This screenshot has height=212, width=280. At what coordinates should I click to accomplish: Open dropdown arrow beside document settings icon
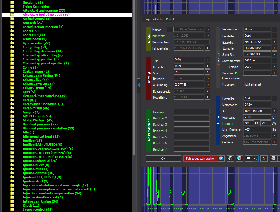(x=279, y=158)
